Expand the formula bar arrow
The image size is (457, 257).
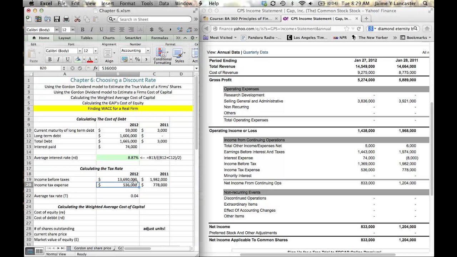(196, 68)
